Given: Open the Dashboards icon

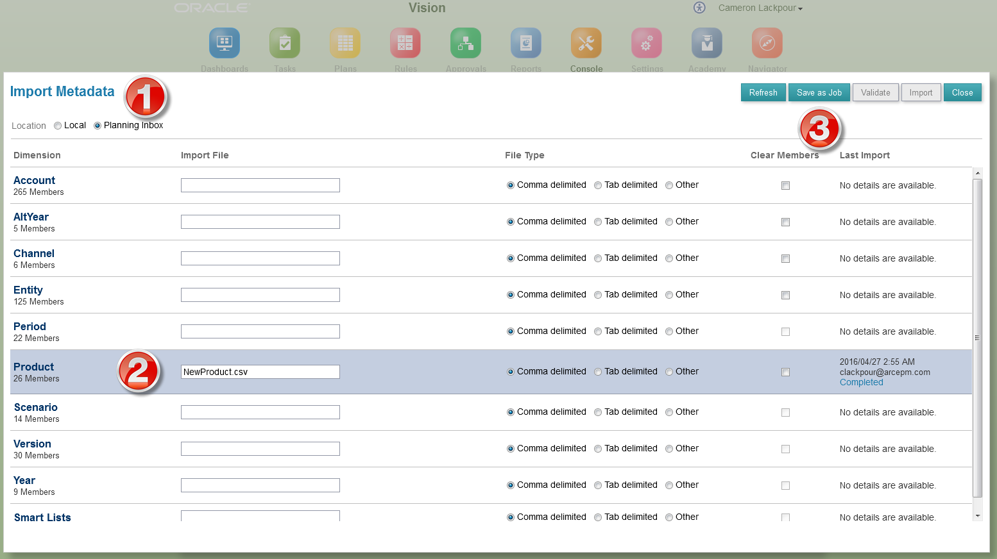Looking at the screenshot, I should click(x=225, y=43).
